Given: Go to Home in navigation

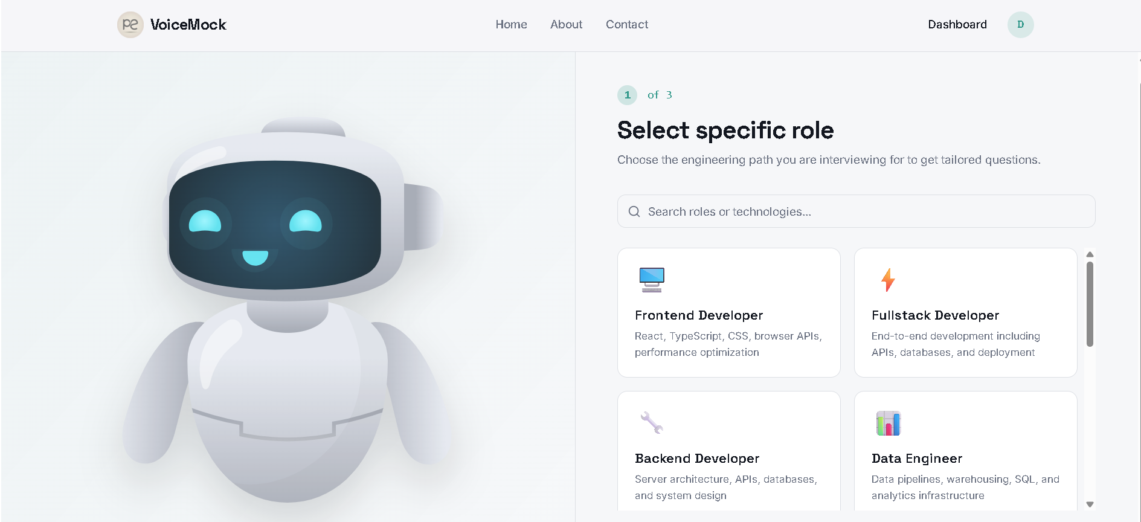Looking at the screenshot, I should [x=511, y=25].
